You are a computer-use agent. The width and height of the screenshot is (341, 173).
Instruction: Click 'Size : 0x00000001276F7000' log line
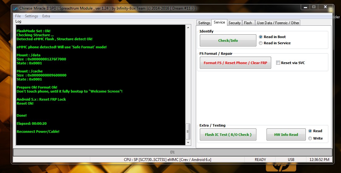41,59
